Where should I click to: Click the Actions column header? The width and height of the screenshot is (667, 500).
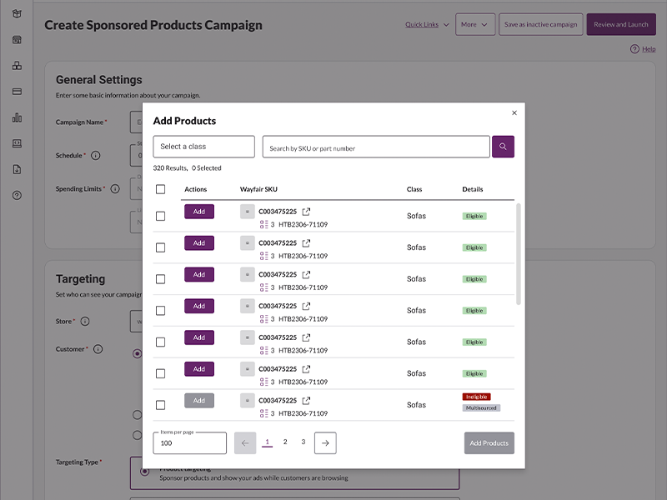tap(196, 189)
